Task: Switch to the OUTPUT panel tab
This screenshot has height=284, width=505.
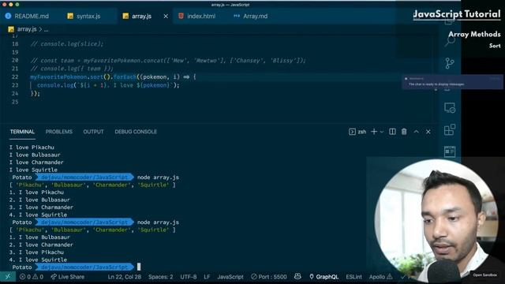Action: pos(93,132)
